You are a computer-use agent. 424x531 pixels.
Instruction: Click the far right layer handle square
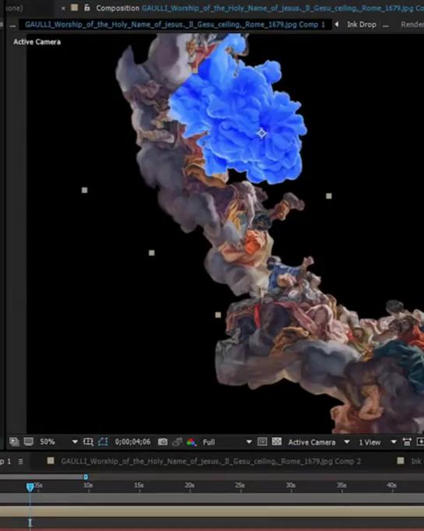(x=329, y=196)
